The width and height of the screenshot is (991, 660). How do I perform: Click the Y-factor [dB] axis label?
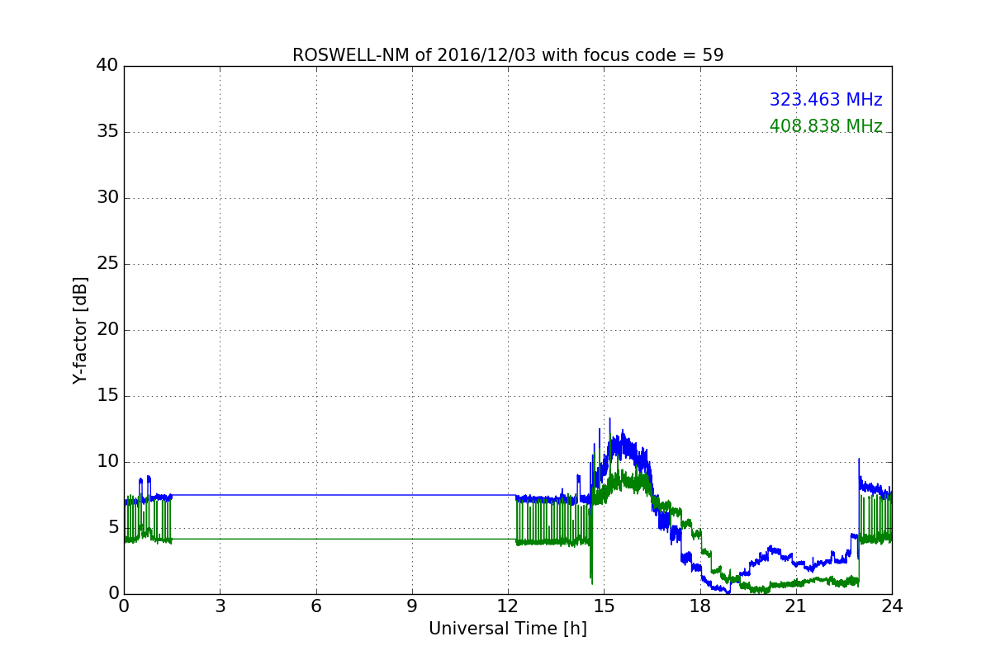80,330
